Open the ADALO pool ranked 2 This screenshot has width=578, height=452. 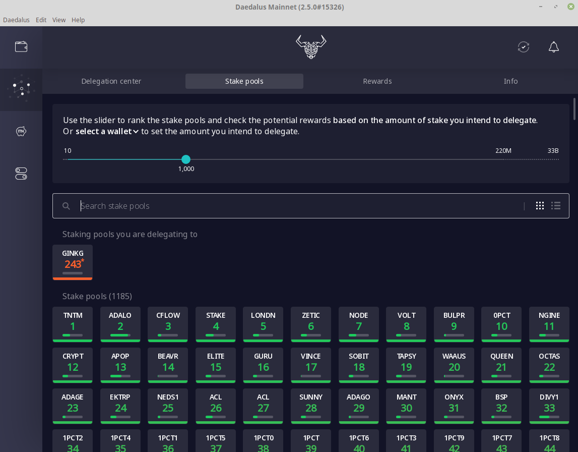coord(120,324)
